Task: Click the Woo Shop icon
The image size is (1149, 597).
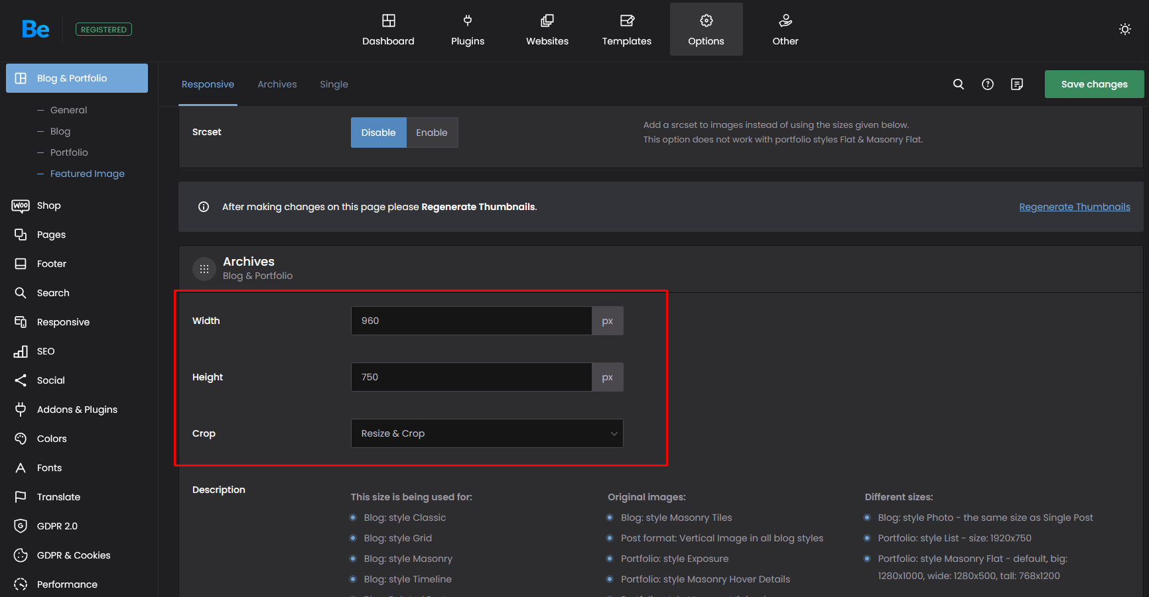Action: [x=21, y=205]
